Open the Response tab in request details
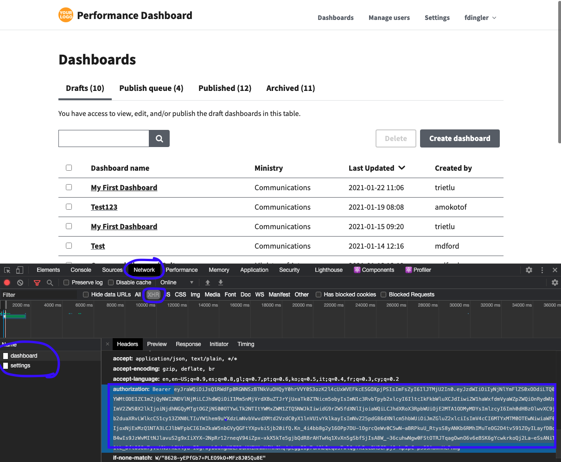 tap(188, 344)
